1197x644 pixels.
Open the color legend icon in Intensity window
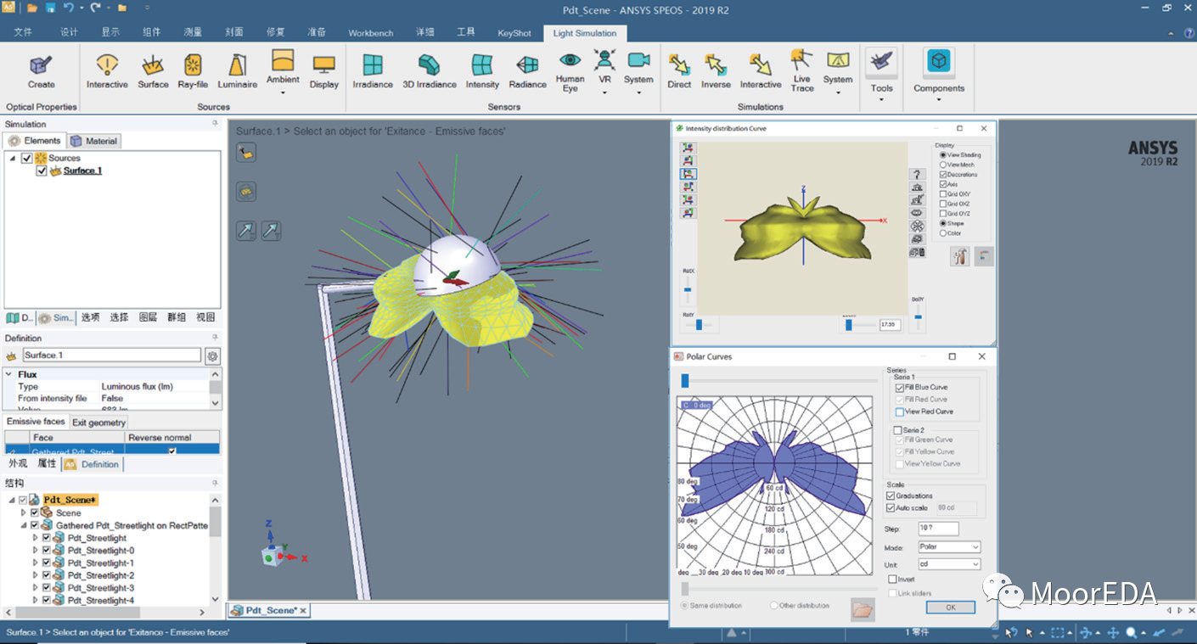tap(984, 256)
